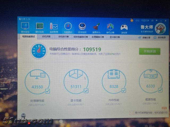The width and height of the screenshot is (170, 127).
Task: Switch to the 综合性能排行榜 tab
Action: click(80, 37)
